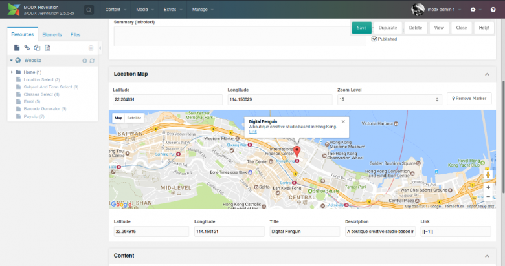Switch map to Map view
The width and height of the screenshot is (505, 266).
pos(118,118)
